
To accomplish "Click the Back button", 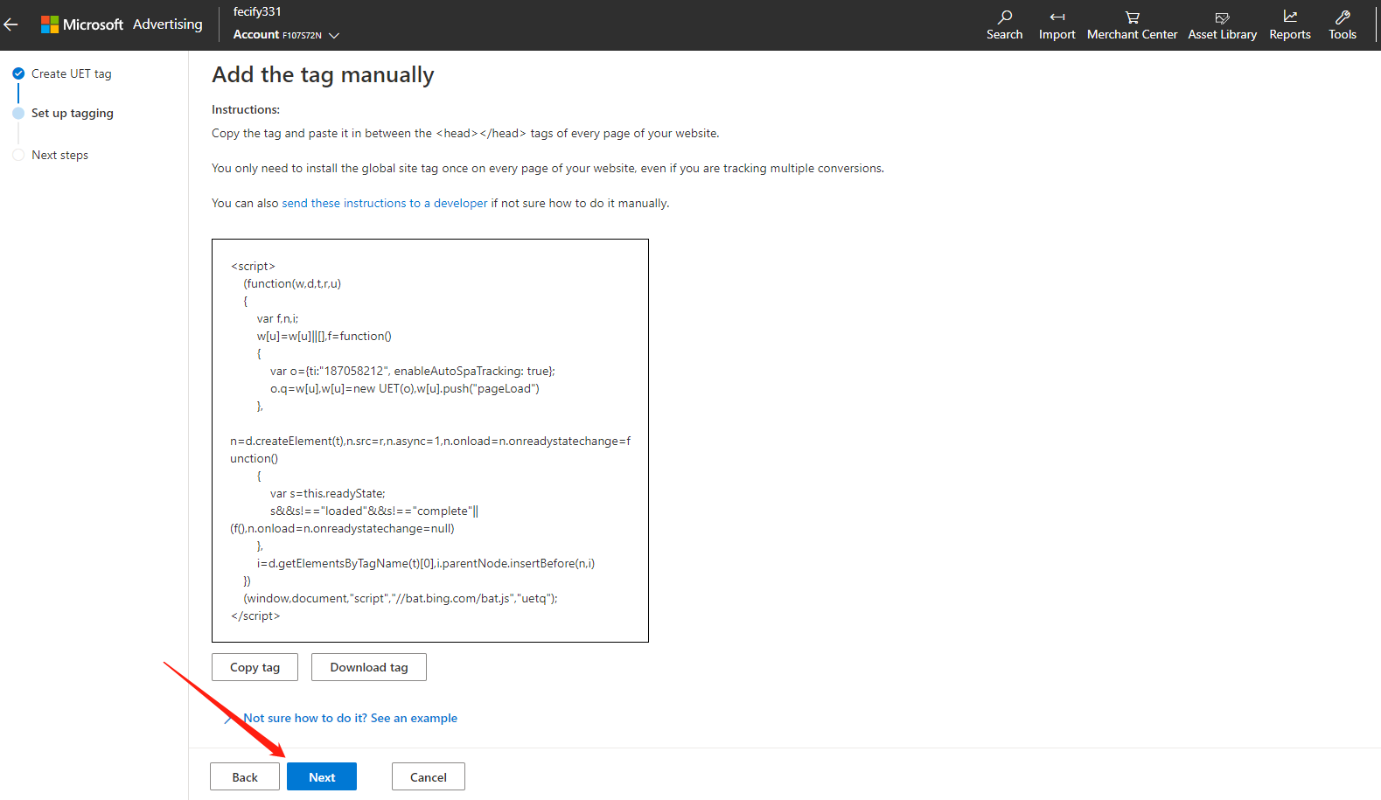I will pyautogui.click(x=245, y=776).
